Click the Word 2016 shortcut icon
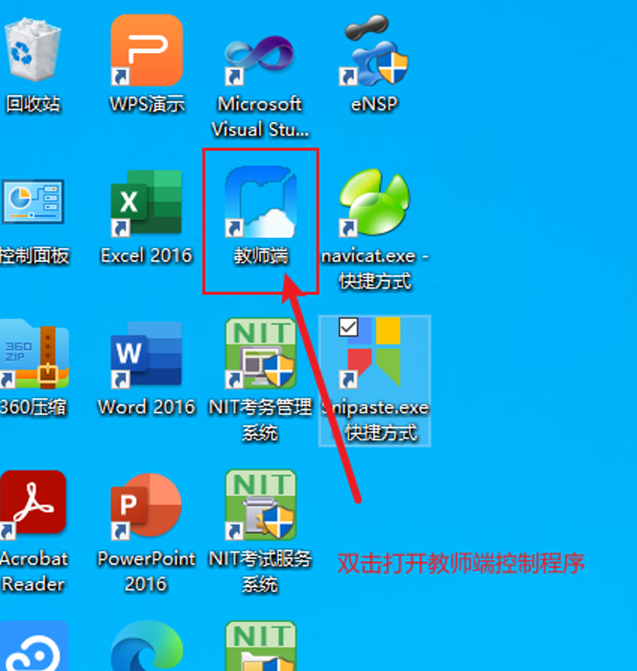637x671 pixels. tap(146, 355)
